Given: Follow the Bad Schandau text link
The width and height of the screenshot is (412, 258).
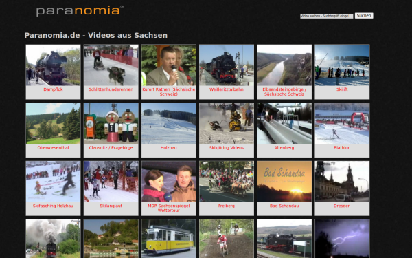Looking at the screenshot, I should click(284, 206).
